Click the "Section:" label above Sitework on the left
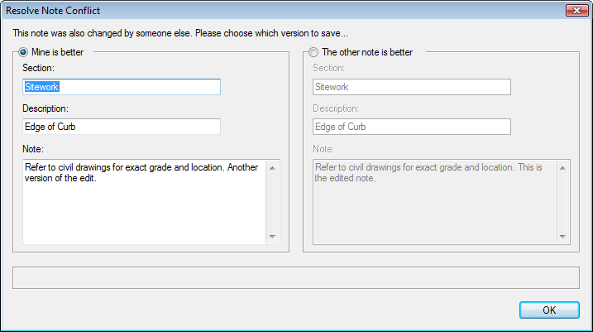This screenshot has width=593, height=332. pos(38,68)
